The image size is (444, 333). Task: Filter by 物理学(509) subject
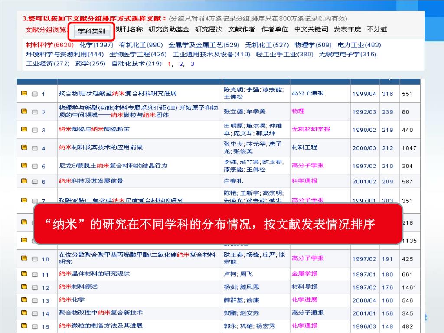(x=313, y=45)
